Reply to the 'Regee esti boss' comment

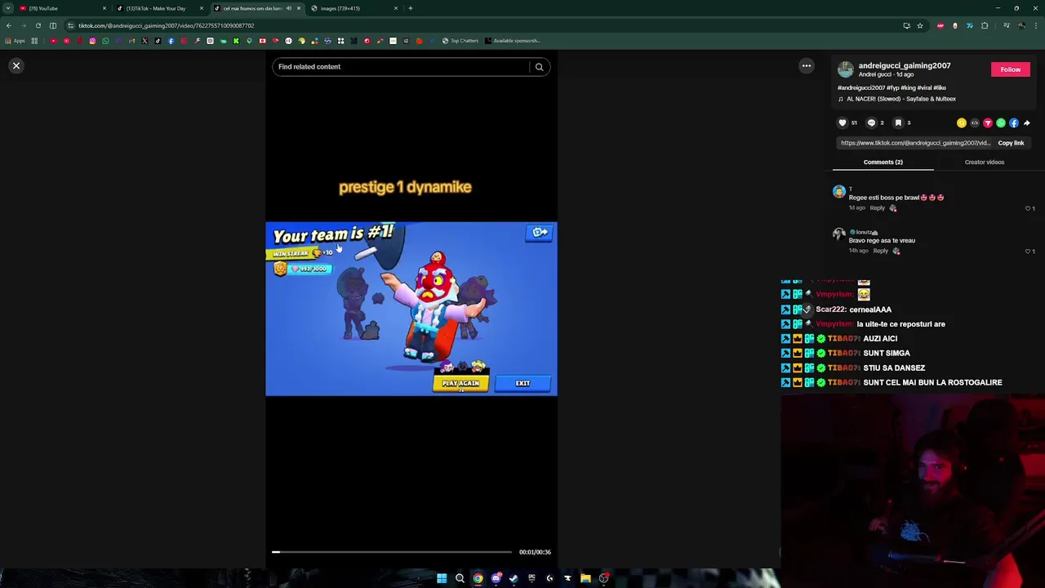click(877, 208)
